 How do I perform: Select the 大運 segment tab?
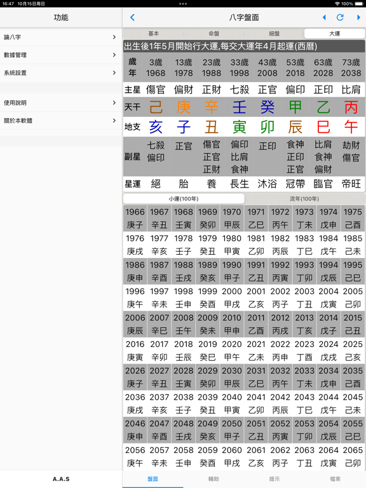(x=335, y=33)
